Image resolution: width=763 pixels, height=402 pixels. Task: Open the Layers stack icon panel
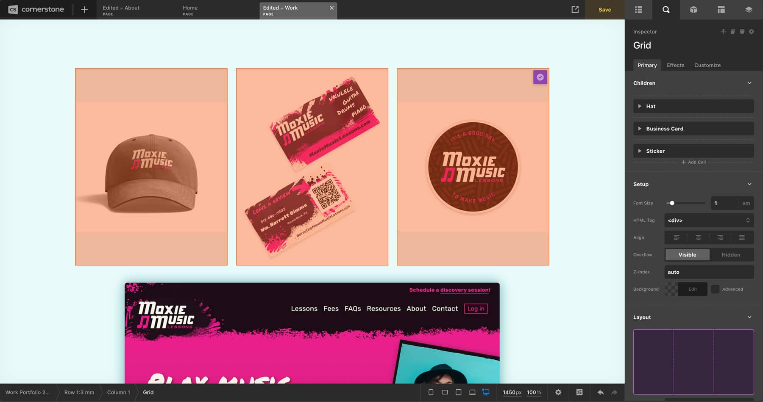click(x=749, y=9)
